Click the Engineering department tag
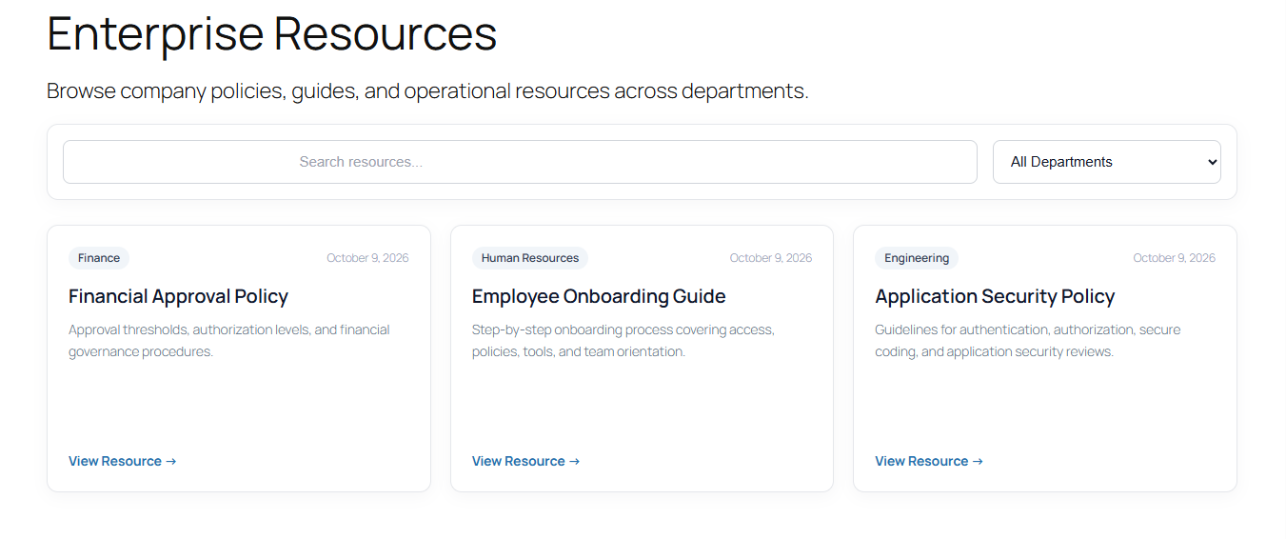The image size is (1286, 539). tap(917, 258)
